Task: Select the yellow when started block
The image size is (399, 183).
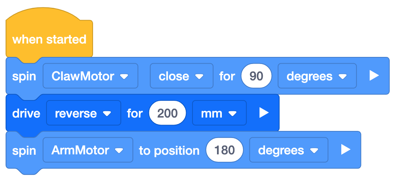Action: point(49,39)
